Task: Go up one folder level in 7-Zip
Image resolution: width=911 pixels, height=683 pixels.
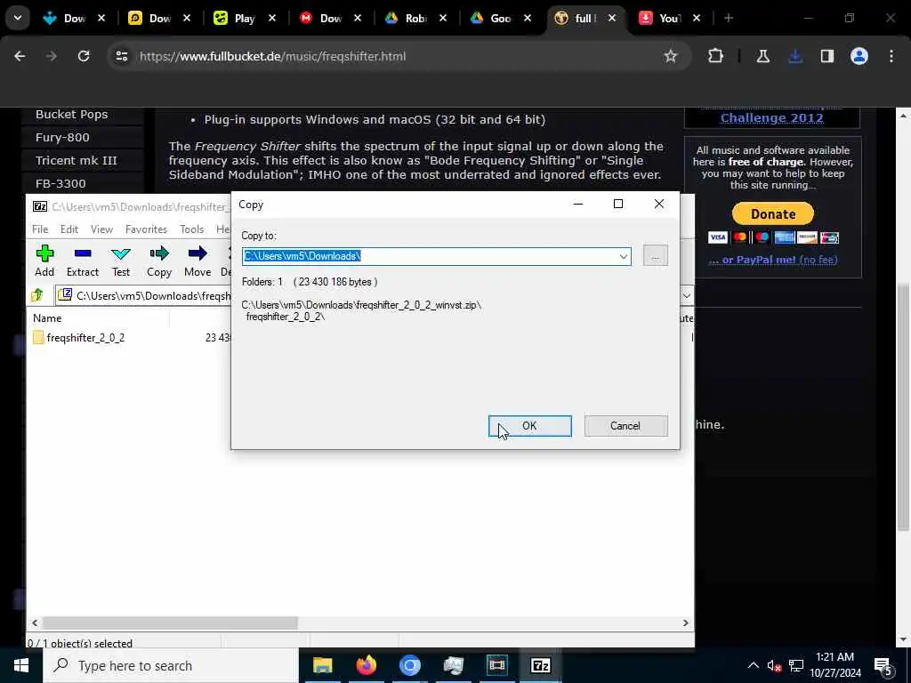Action: coord(37,295)
